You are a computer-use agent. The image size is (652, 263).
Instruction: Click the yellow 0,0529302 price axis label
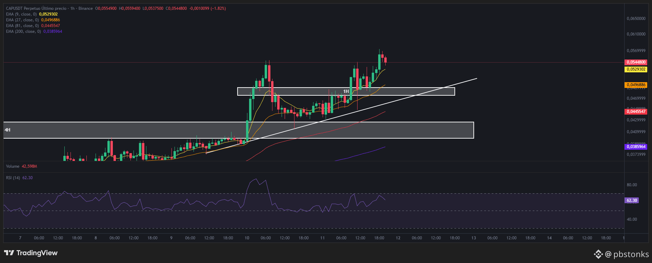tap(636, 69)
